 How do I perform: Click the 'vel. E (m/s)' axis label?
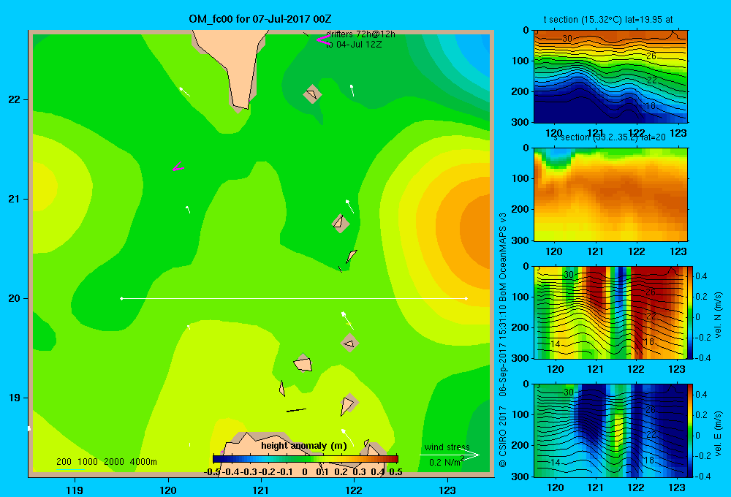tap(719, 433)
